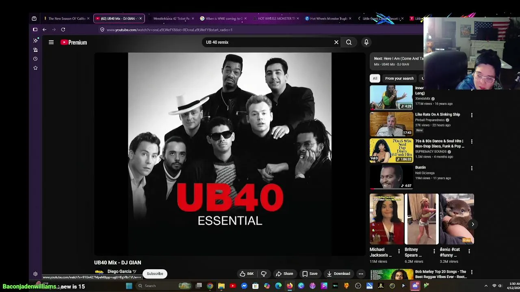
Task: Open Britney Spears Shorts thumbnail
Action: [422, 219]
